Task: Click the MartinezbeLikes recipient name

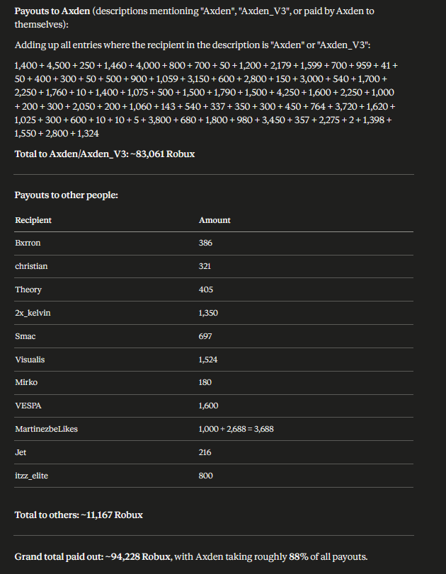Action: pos(45,429)
